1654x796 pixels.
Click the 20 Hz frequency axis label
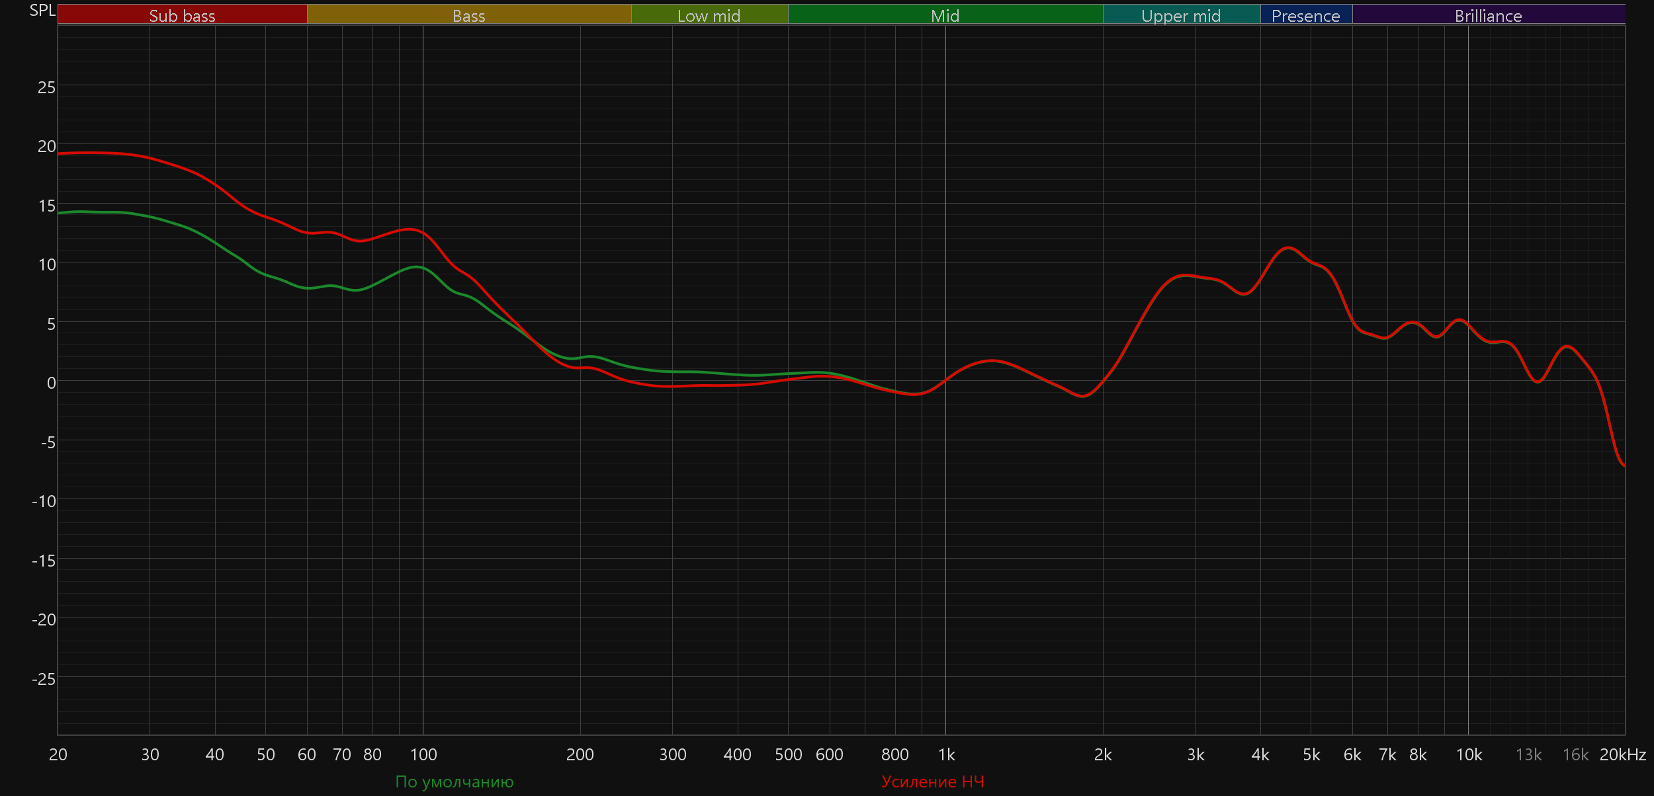coord(58,754)
